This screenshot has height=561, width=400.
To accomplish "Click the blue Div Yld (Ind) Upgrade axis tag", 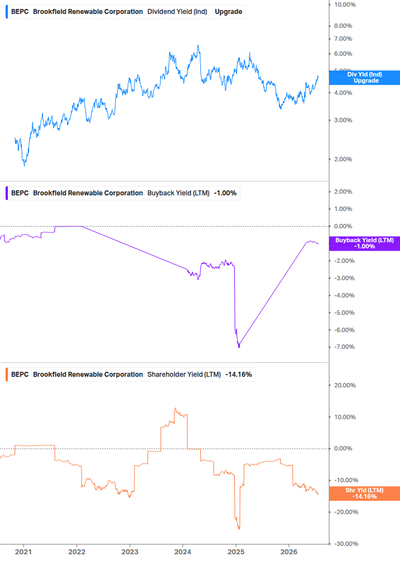I will [x=364, y=78].
